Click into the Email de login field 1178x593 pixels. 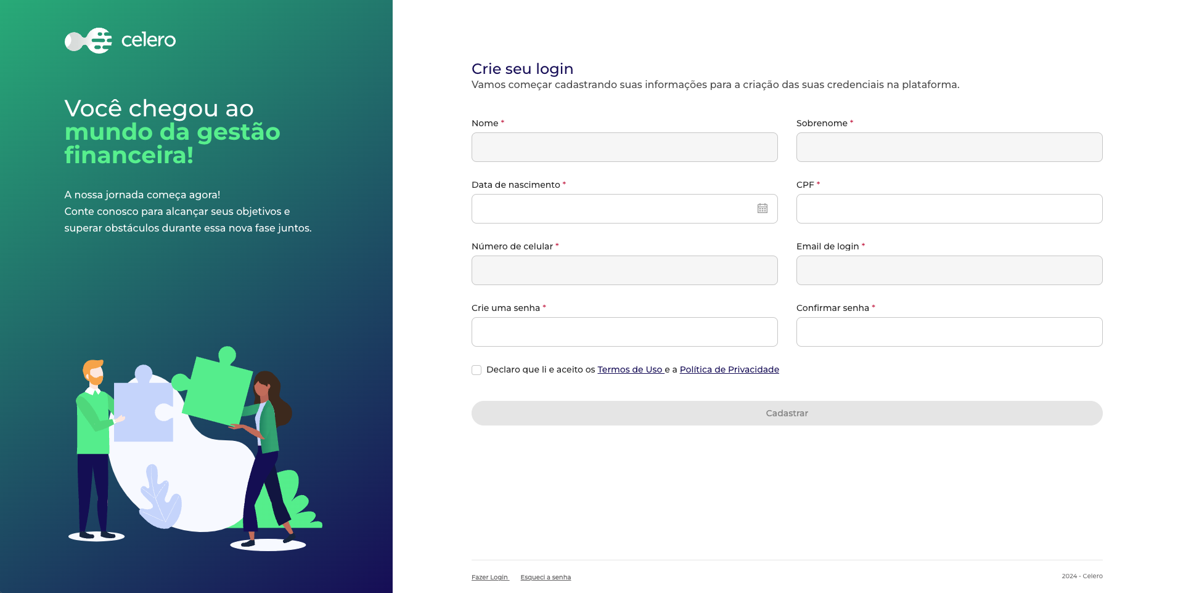click(949, 270)
